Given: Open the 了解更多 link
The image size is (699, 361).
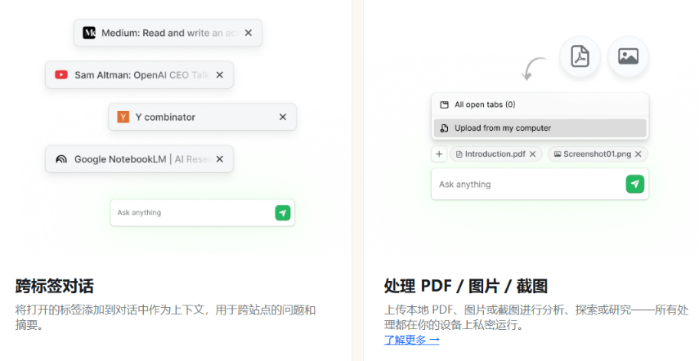Looking at the screenshot, I should pyautogui.click(x=412, y=340).
